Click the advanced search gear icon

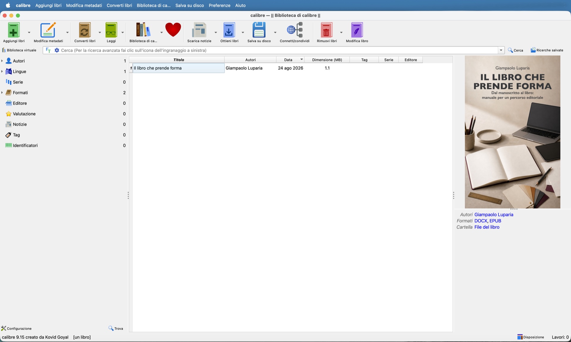tap(57, 50)
